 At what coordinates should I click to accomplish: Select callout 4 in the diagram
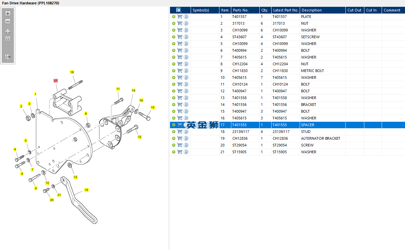coord(15,150)
